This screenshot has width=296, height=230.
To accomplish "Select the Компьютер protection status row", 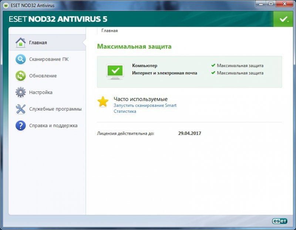I will click(x=145, y=65).
